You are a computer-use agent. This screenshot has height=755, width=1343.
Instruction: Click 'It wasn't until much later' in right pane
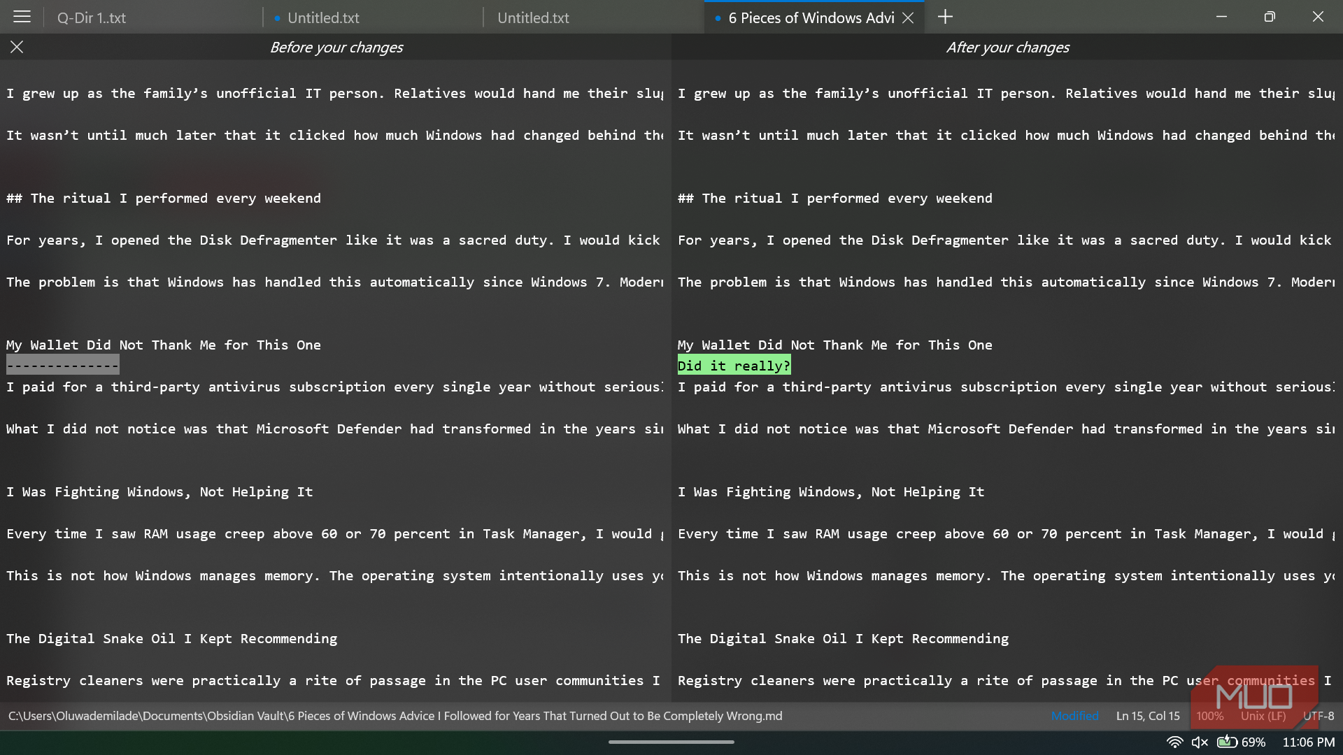pos(1006,135)
